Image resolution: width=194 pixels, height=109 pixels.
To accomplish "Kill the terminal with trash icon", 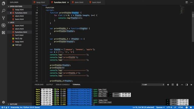I will pyautogui.click(x=177, y=85).
